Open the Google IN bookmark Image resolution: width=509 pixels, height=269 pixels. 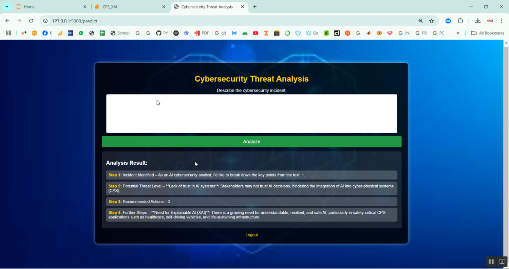coord(404,33)
